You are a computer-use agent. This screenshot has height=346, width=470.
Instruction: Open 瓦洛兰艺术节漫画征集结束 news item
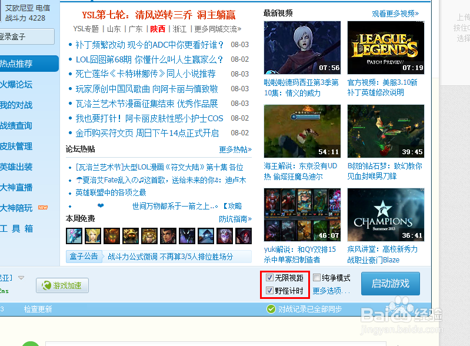(146, 104)
